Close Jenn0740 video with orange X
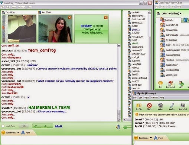This screenshot has width=189, height=145. [x=70, y=18]
